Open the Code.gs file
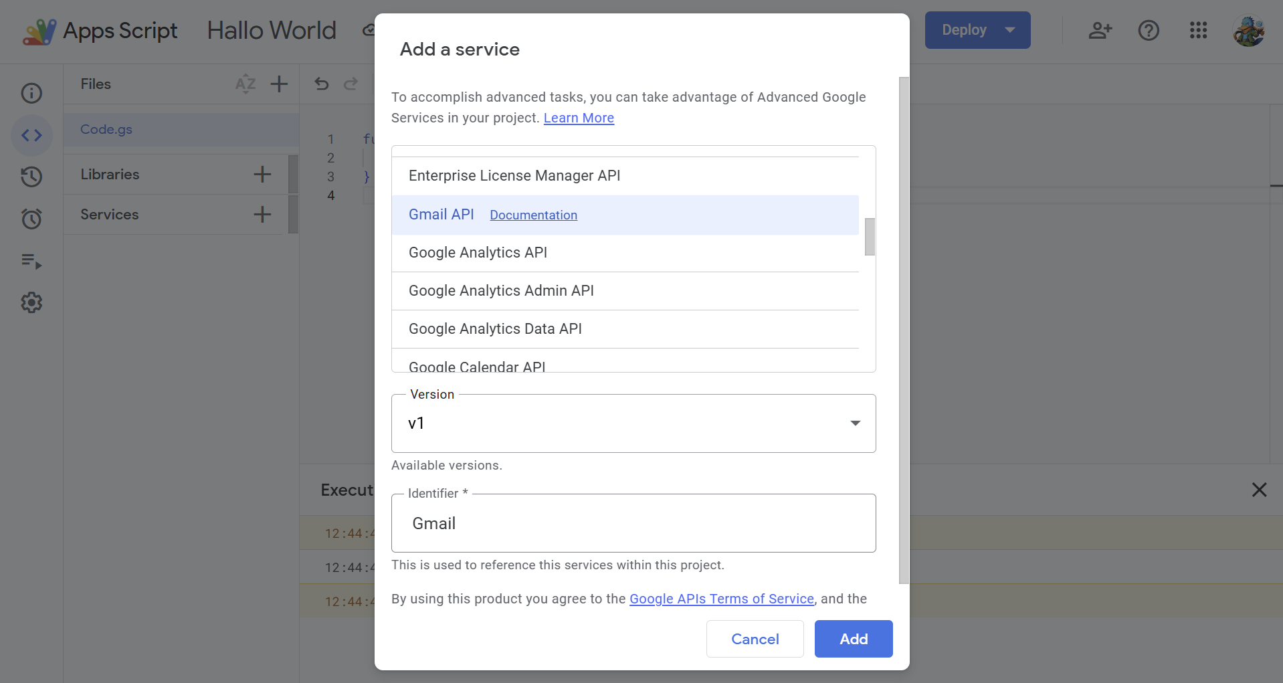 [x=181, y=129]
